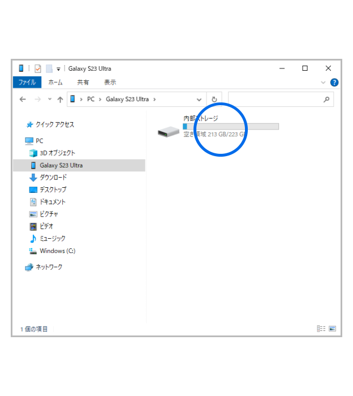Open the ファイル ribbon tab

click(x=27, y=83)
